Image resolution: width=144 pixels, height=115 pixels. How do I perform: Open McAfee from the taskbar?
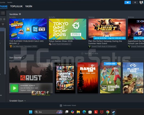pos(102,112)
